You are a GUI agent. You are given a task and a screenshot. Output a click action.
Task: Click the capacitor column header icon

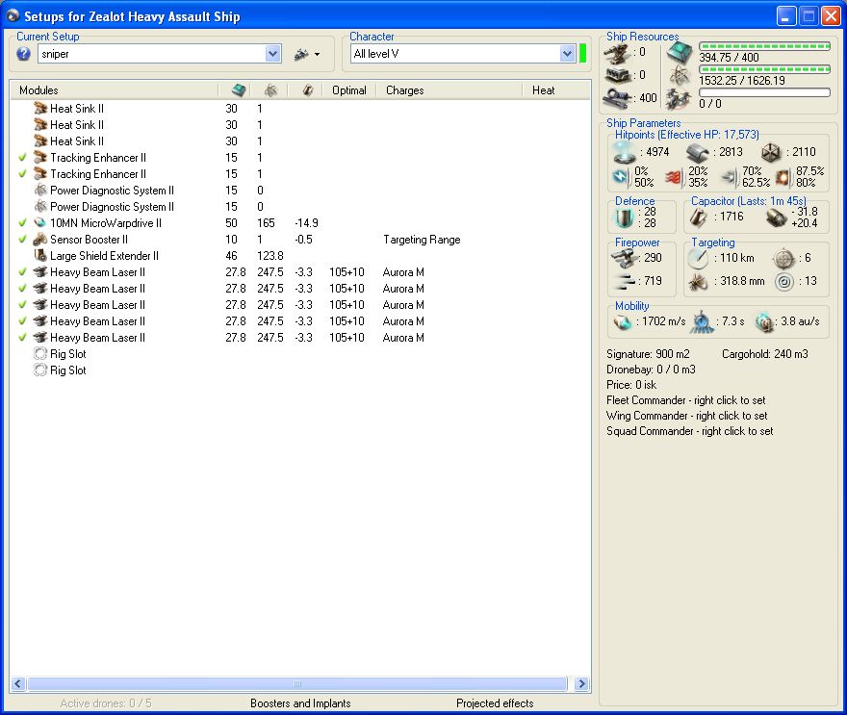(307, 90)
